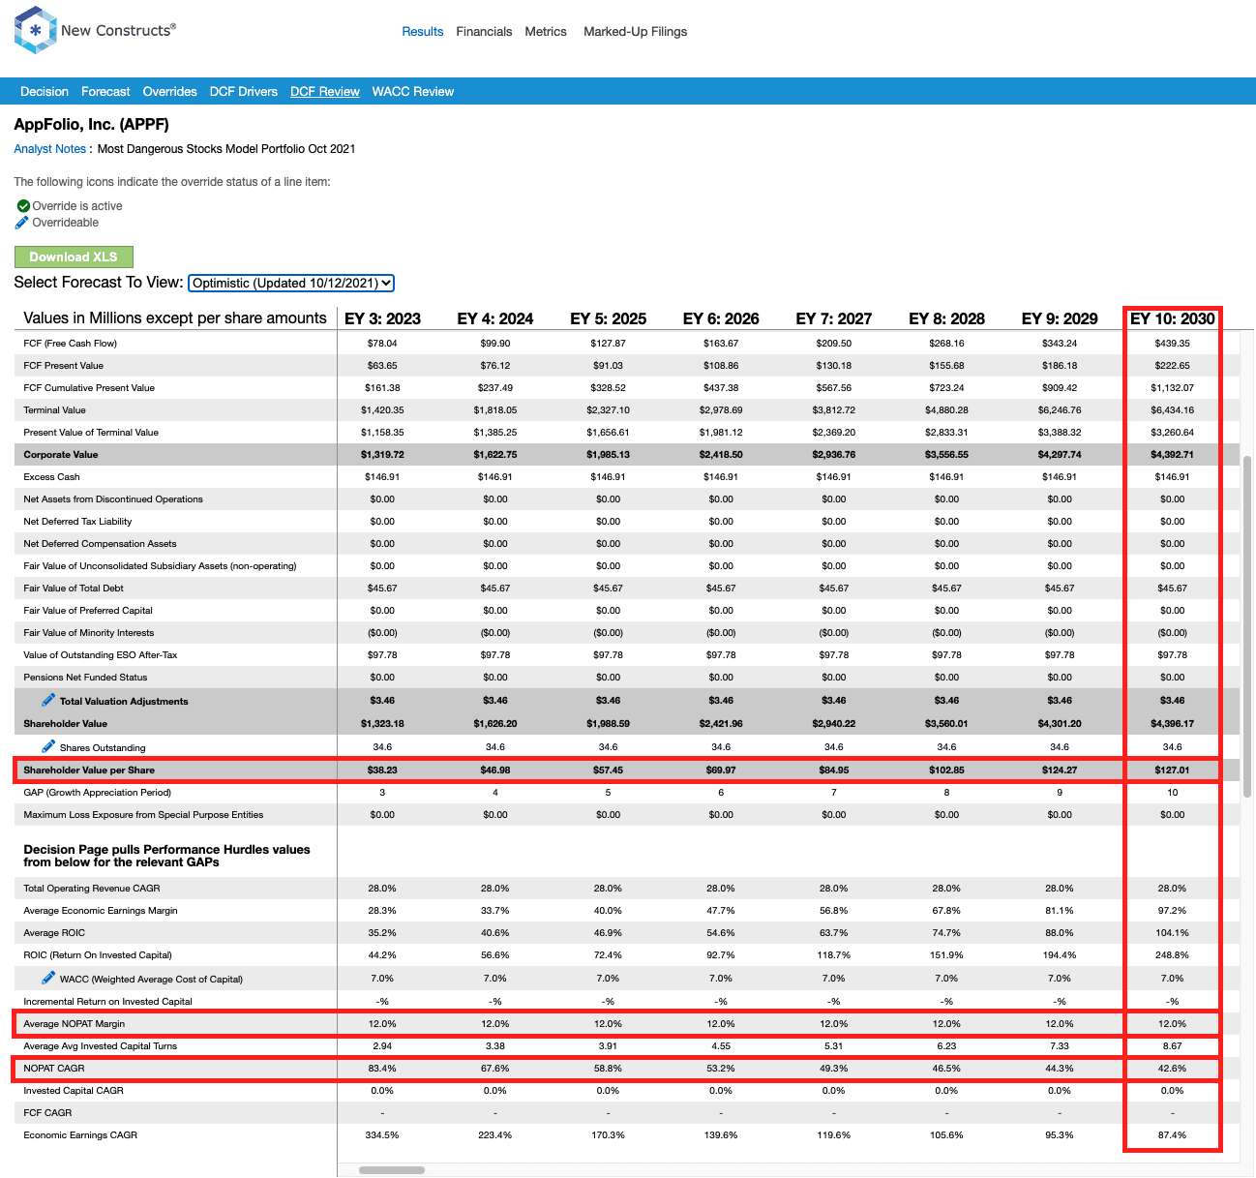The image size is (1256, 1178).
Task: Click the $4,392.71 Corporate Value cell
Action: tap(1173, 455)
